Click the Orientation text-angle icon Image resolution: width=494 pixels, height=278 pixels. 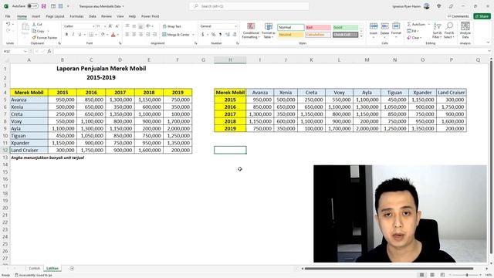click(x=148, y=26)
